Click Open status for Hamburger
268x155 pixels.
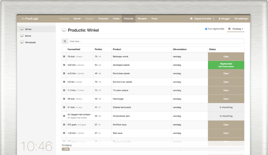226,99
